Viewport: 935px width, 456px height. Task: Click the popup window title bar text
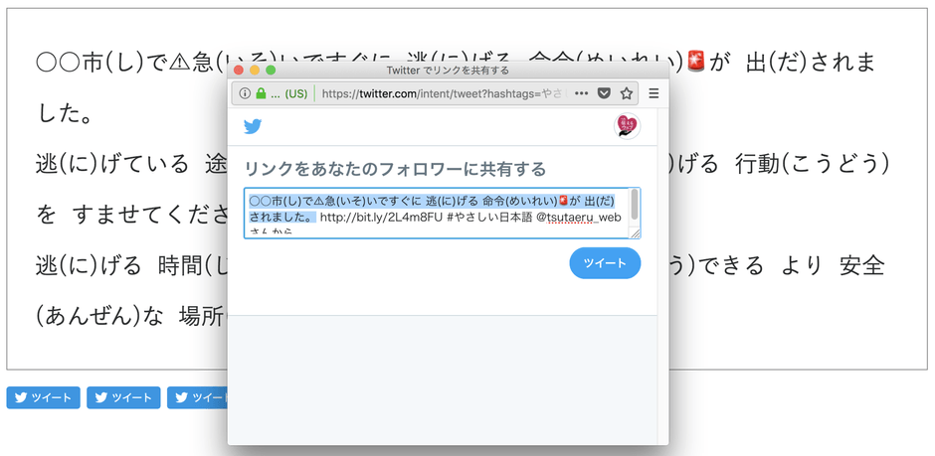click(x=448, y=71)
